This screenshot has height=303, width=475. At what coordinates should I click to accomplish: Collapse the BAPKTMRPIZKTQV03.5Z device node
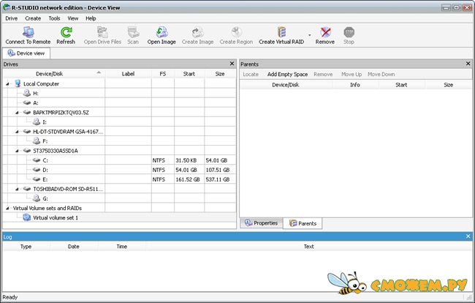tap(17, 113)
